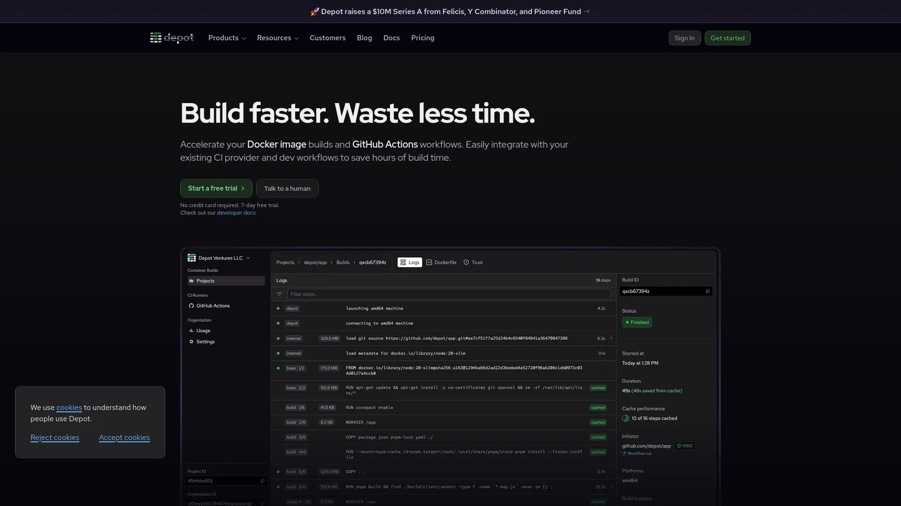Click the Finished status badge
The width and height of the screenshot is (901, 506).
637,322
